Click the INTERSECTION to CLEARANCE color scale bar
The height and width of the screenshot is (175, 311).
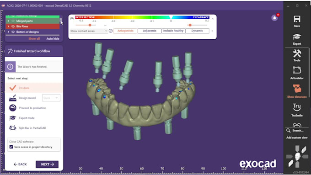(142, 17)
